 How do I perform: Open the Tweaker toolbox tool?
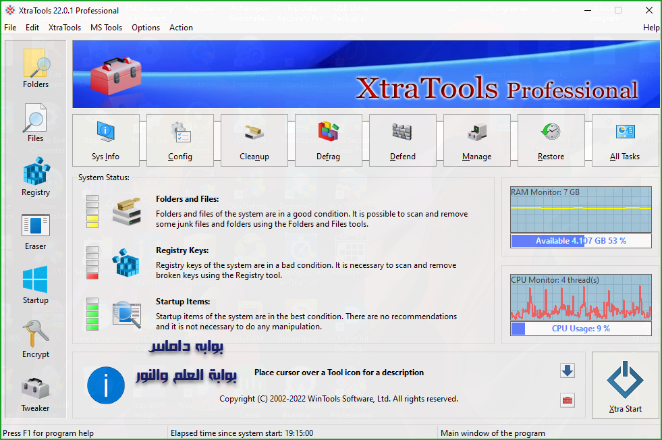click(x=36, y=394)
